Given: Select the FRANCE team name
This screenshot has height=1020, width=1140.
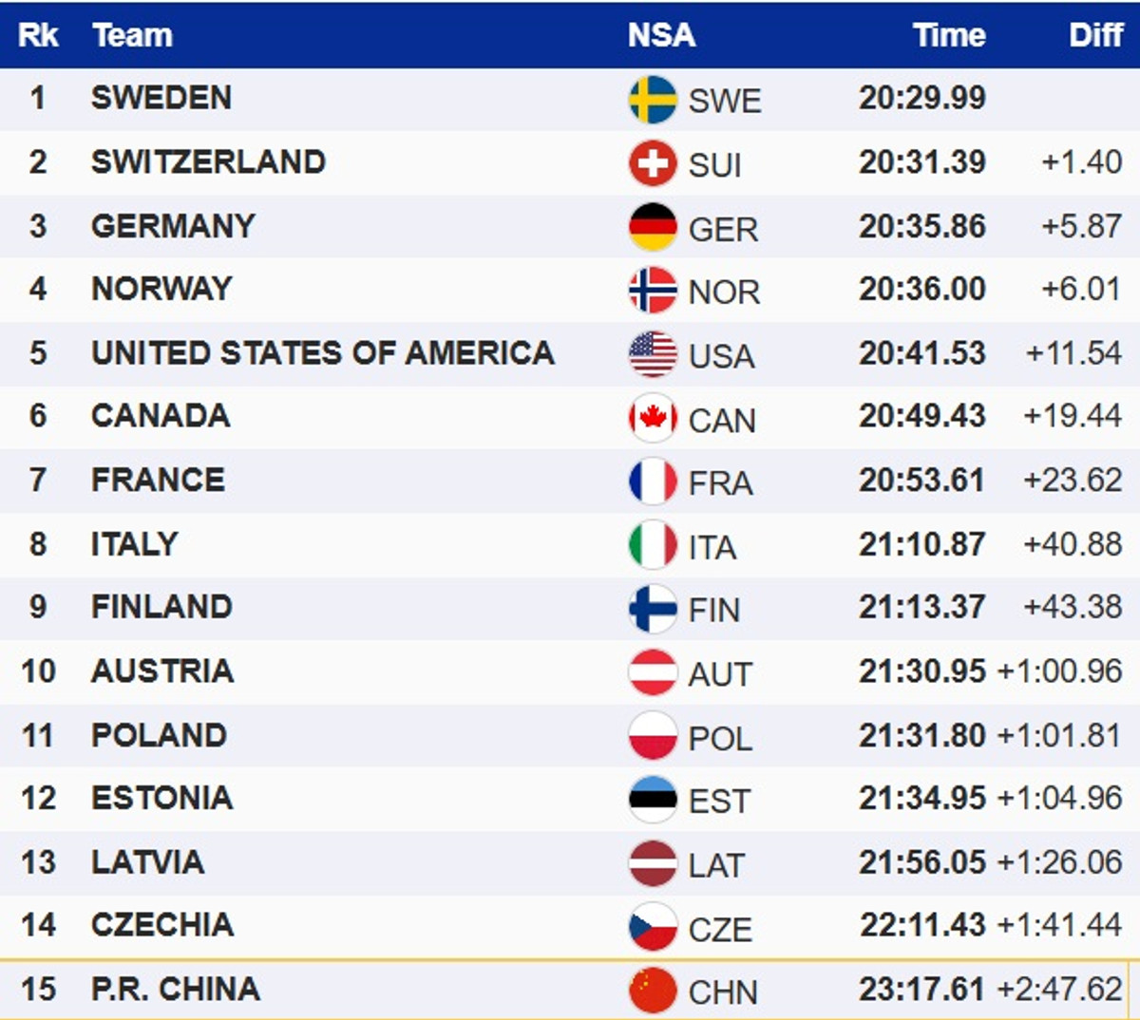Looking at the screenshot, I should [x=159, y=480].
